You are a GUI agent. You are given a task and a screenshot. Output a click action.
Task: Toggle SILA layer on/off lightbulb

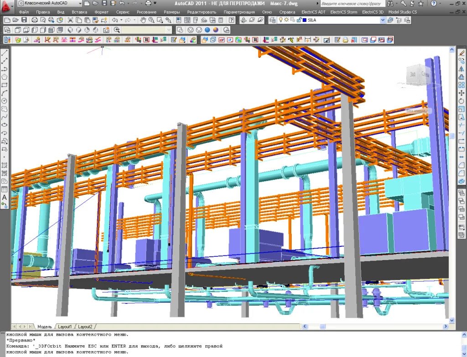(x=281, y=20)
